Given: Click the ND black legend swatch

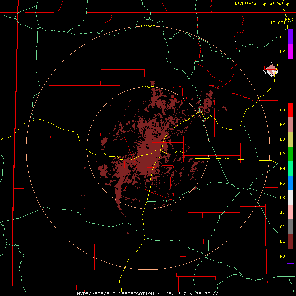Looking at the screenshot, I should coord(290,256).
